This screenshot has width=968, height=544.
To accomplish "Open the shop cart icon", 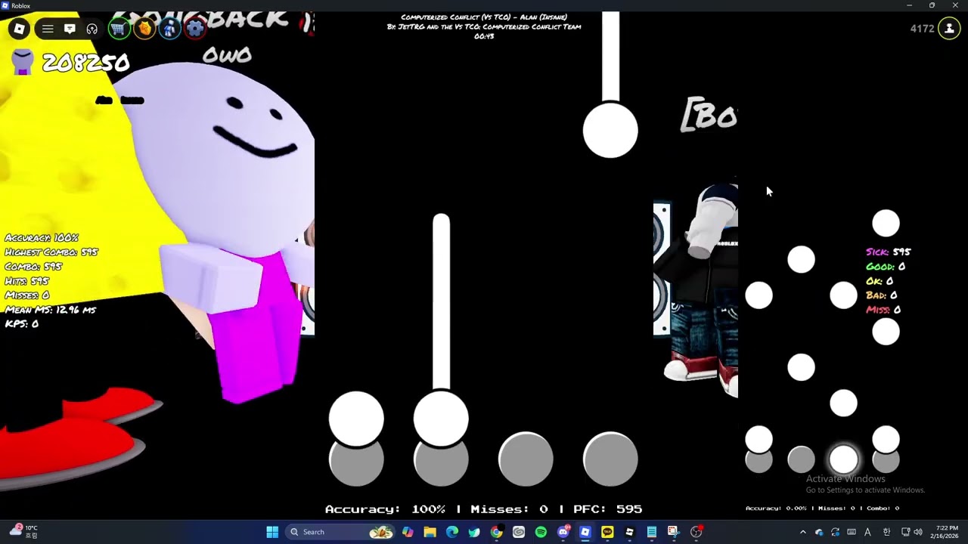I will (119, 29).
